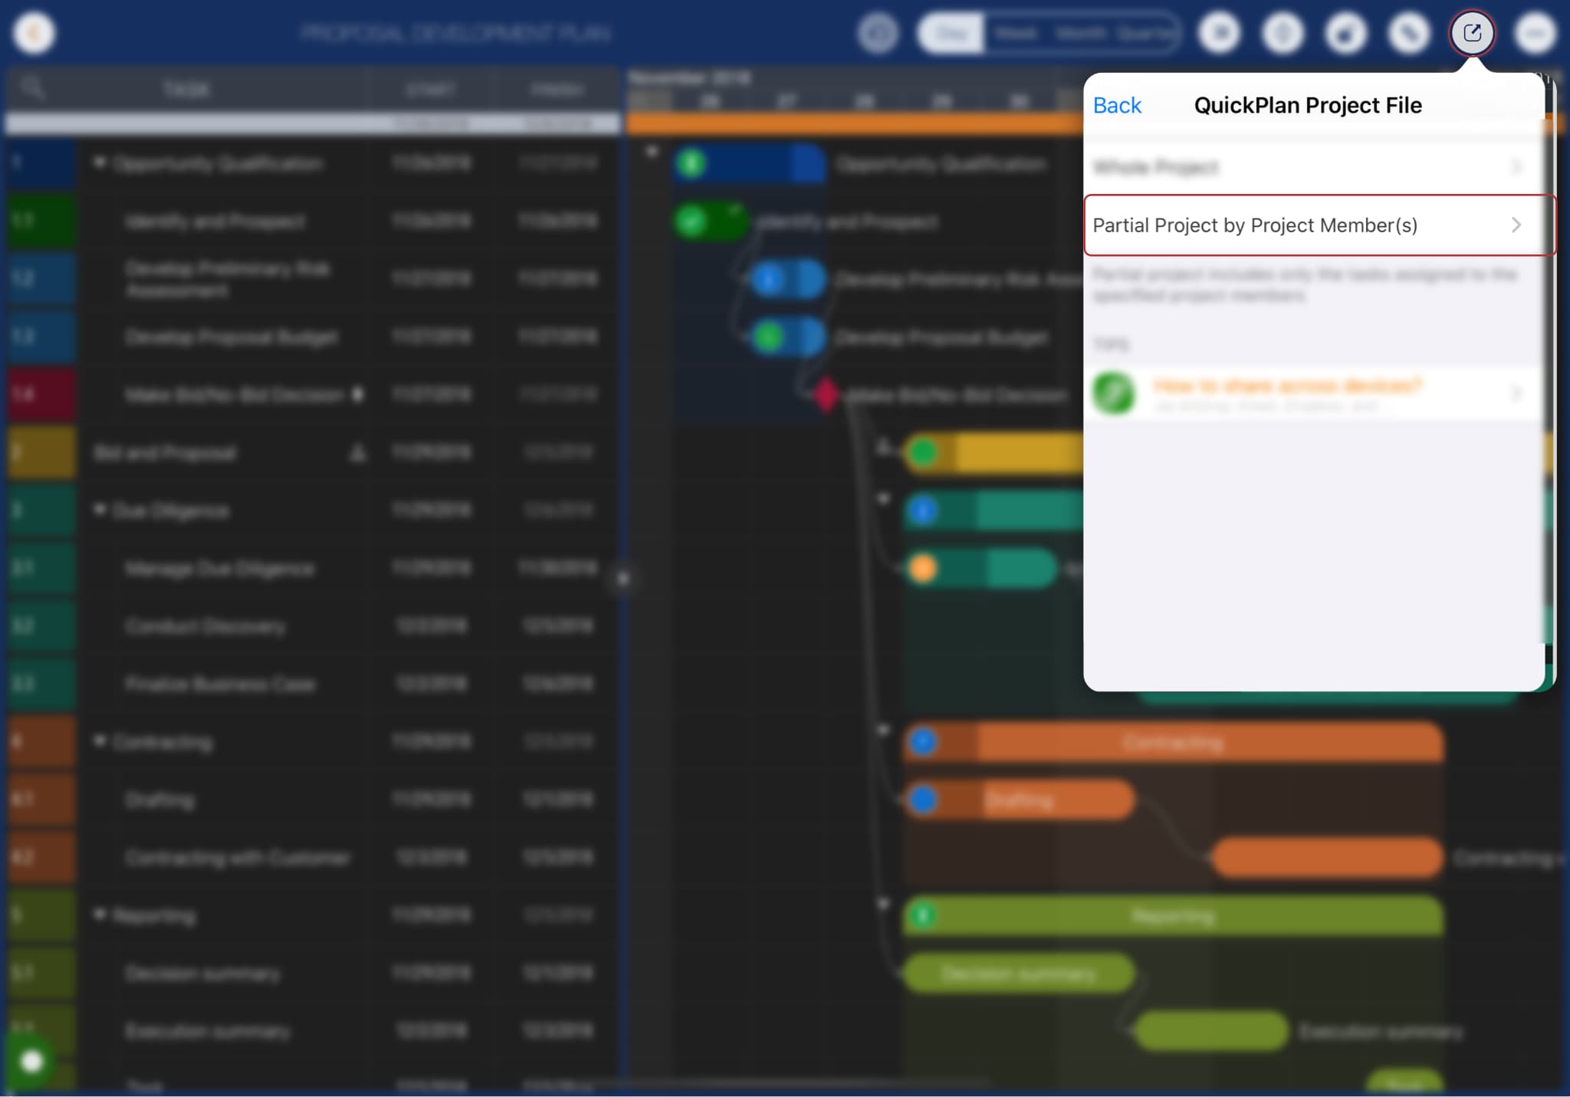This screenshot has width=1570, height=1097.
Task: Tap the green leaf tips icon
Action: pyautogui.click(x=1113, y=392)
